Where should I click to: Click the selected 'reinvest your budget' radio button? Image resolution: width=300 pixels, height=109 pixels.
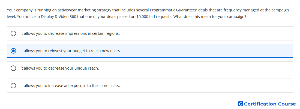click(13, 51)
